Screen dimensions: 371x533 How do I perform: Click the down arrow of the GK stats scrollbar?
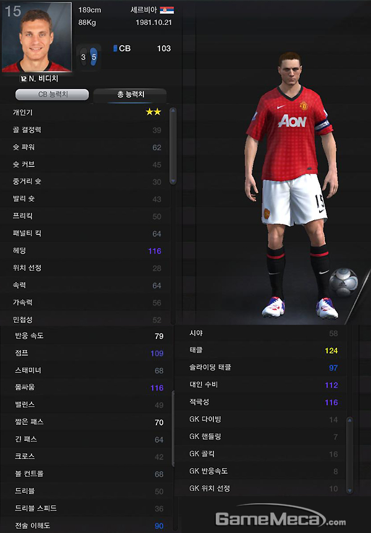point(349,490)
